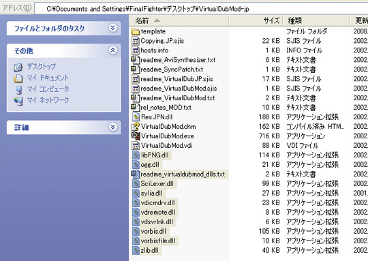Open the デスクトップ link

[x=42, y=67]
